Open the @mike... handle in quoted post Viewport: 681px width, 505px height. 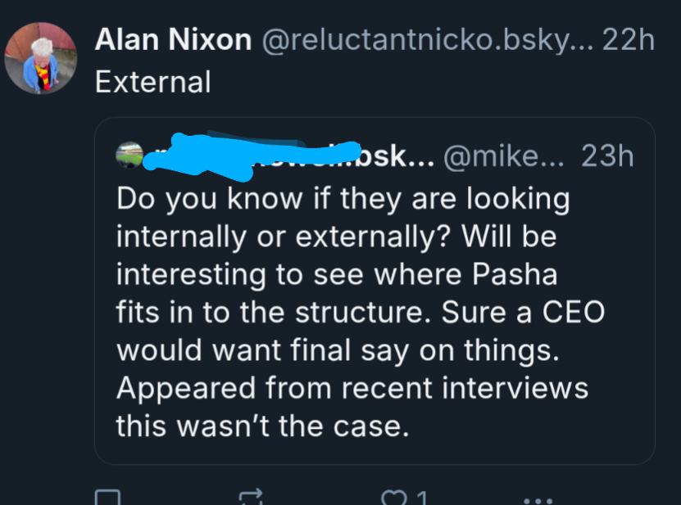point(503,156)
